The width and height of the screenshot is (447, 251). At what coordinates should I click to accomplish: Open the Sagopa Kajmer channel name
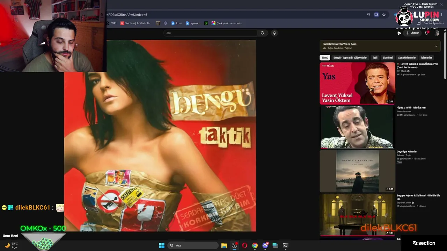(x=404, y=203)
